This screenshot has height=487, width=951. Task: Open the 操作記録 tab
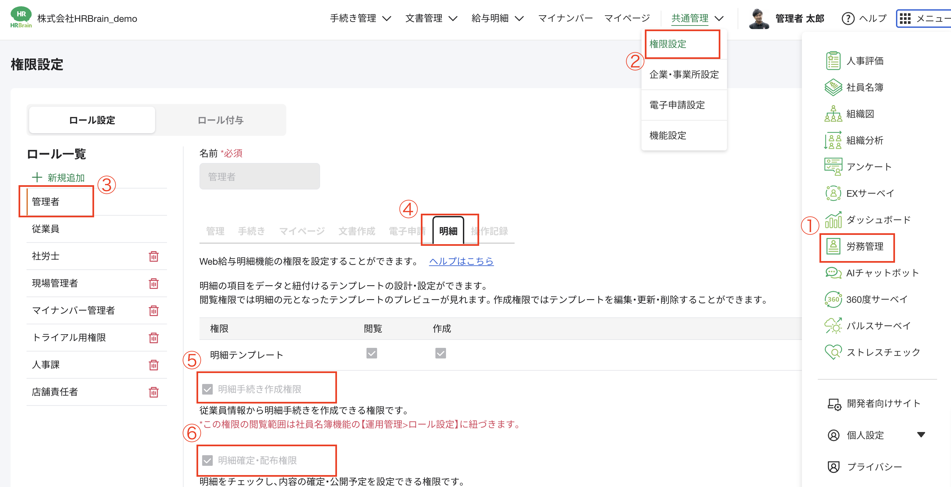pos(490,231)
